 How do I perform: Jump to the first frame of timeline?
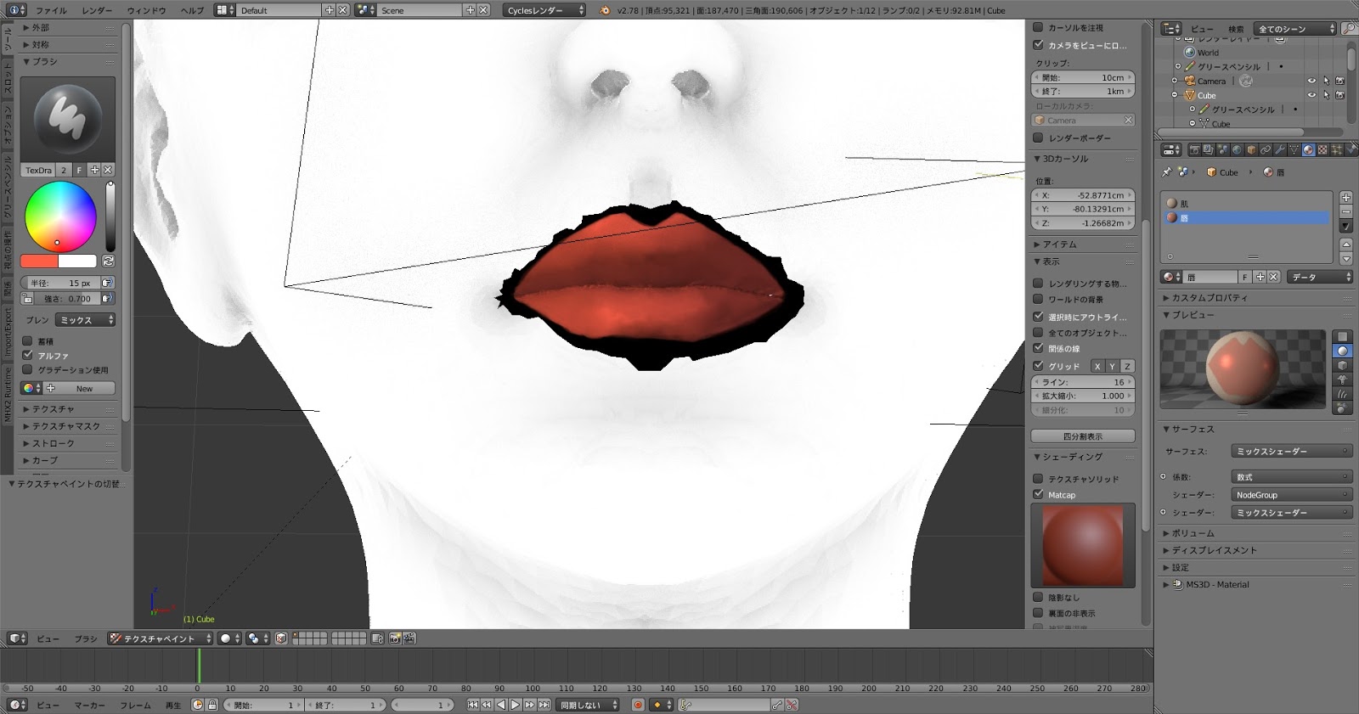click(473, 705)
